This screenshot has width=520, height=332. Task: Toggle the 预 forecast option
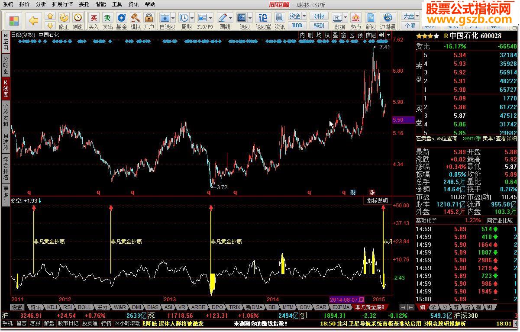360,35
